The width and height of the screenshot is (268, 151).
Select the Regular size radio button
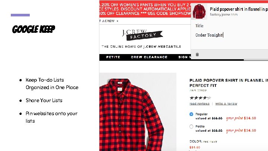click(191, 114)
